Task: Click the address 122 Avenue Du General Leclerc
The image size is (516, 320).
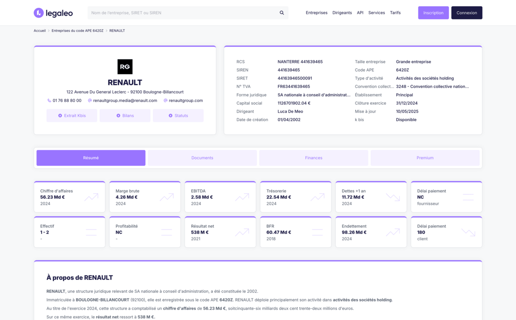Action: pyautogui.click(x=125, y=92)
